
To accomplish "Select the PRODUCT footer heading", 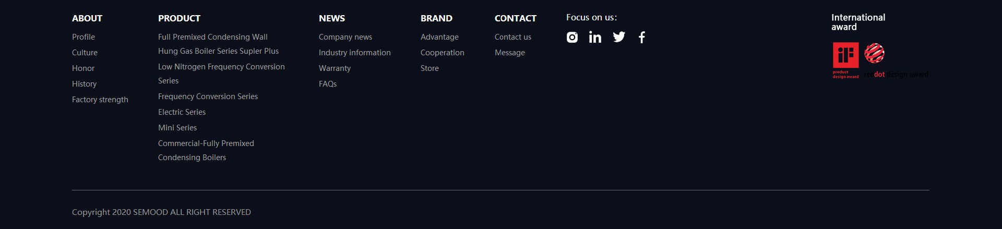I will (x=179, y=18).
